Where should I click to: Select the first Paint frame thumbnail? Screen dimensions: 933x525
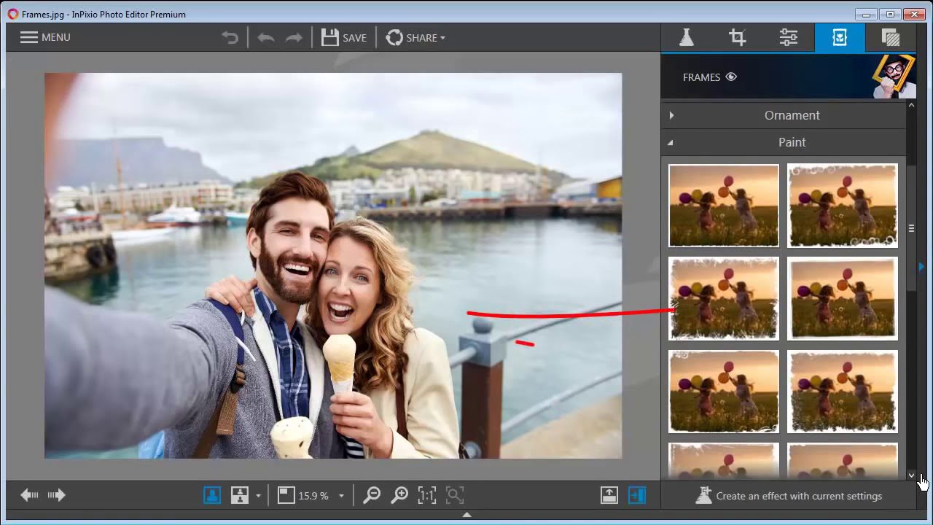click(723, 206)
